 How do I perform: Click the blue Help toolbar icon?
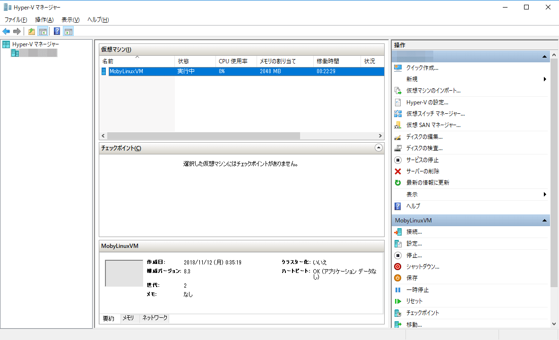(57, 31)
